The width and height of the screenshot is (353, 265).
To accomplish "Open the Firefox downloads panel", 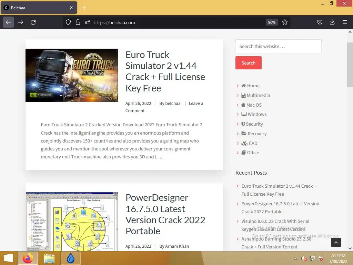I will 332,22.
